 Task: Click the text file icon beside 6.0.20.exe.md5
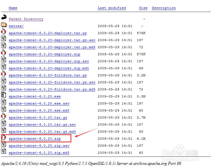4,109
